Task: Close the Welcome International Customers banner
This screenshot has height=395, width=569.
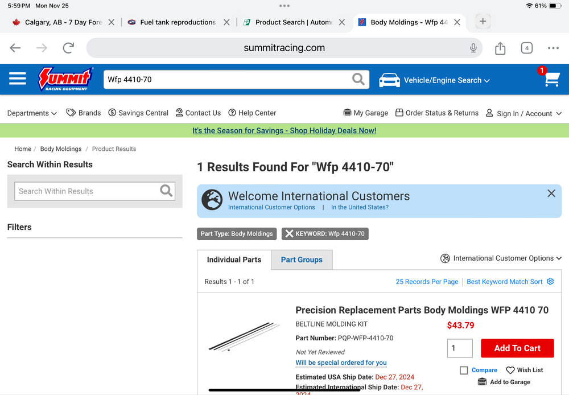Action: click(551, 194)
